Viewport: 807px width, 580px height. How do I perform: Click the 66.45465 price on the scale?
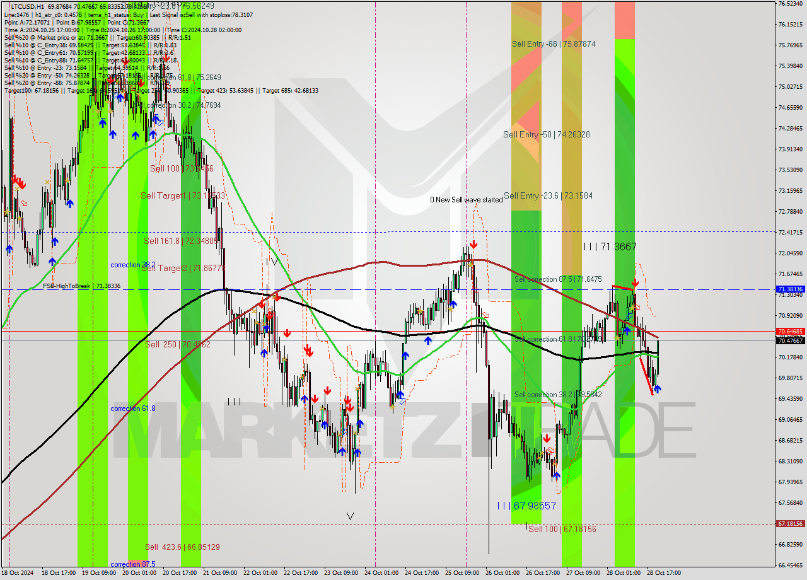[790, 565]
